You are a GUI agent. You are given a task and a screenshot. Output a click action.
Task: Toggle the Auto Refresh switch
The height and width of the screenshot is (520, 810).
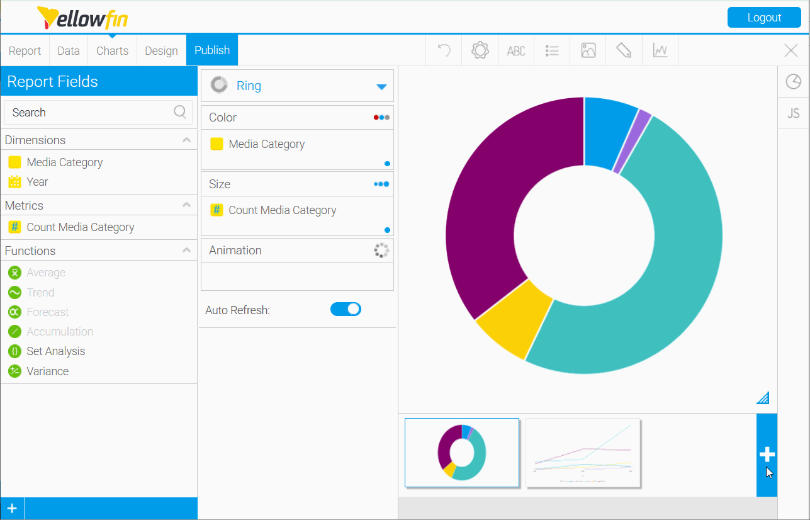(346, 309)
